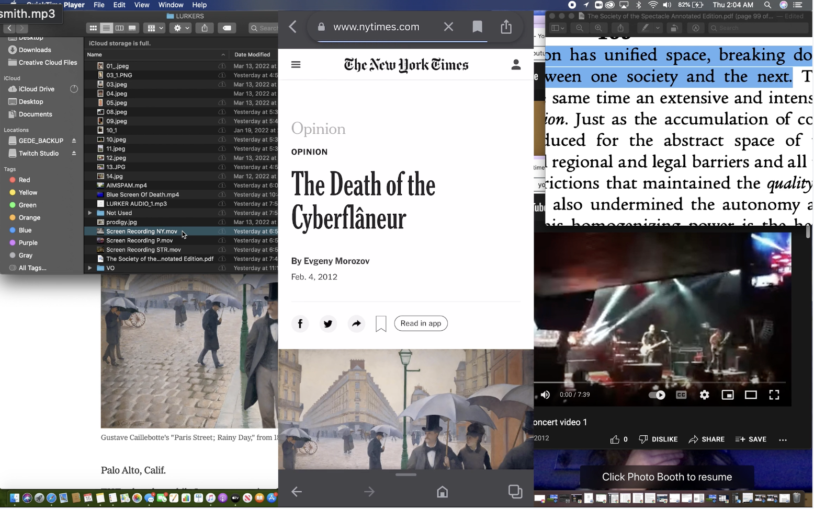Screen dimensions: 814x510
Task: Click the article share arrow icon
Action: click(x=356, y=324)
